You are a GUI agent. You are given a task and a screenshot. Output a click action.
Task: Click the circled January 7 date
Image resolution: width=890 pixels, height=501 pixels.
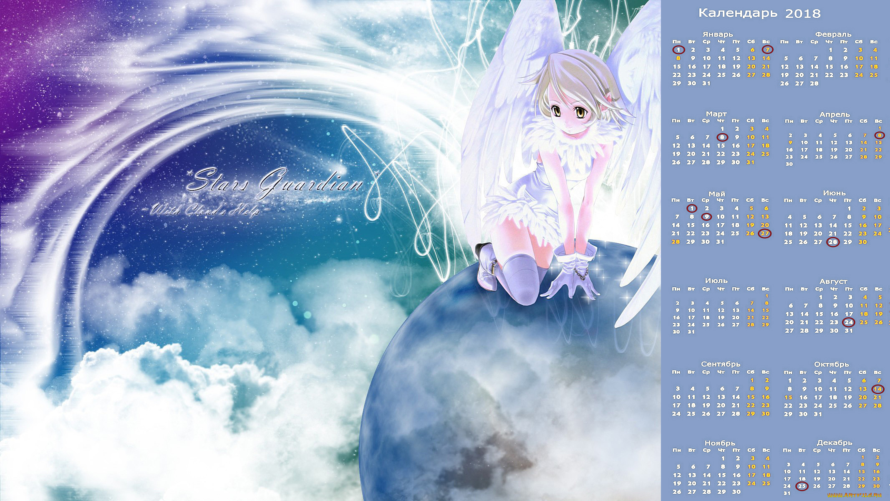pos(767,50)
